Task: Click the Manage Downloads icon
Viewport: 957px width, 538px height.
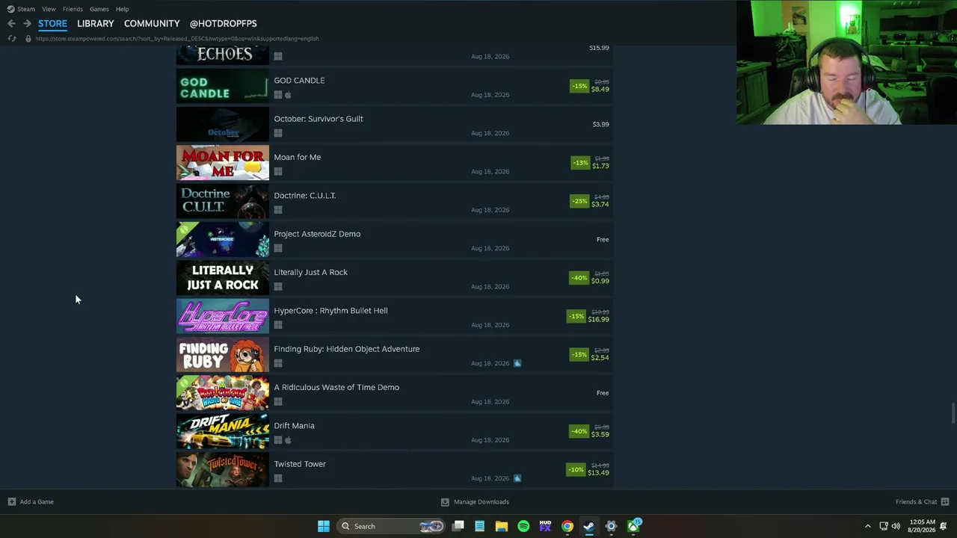Action: 445,502
